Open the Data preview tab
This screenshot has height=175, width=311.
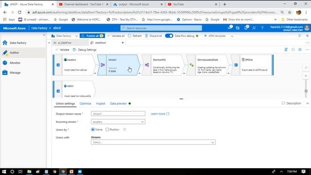[x=118, y=104]
